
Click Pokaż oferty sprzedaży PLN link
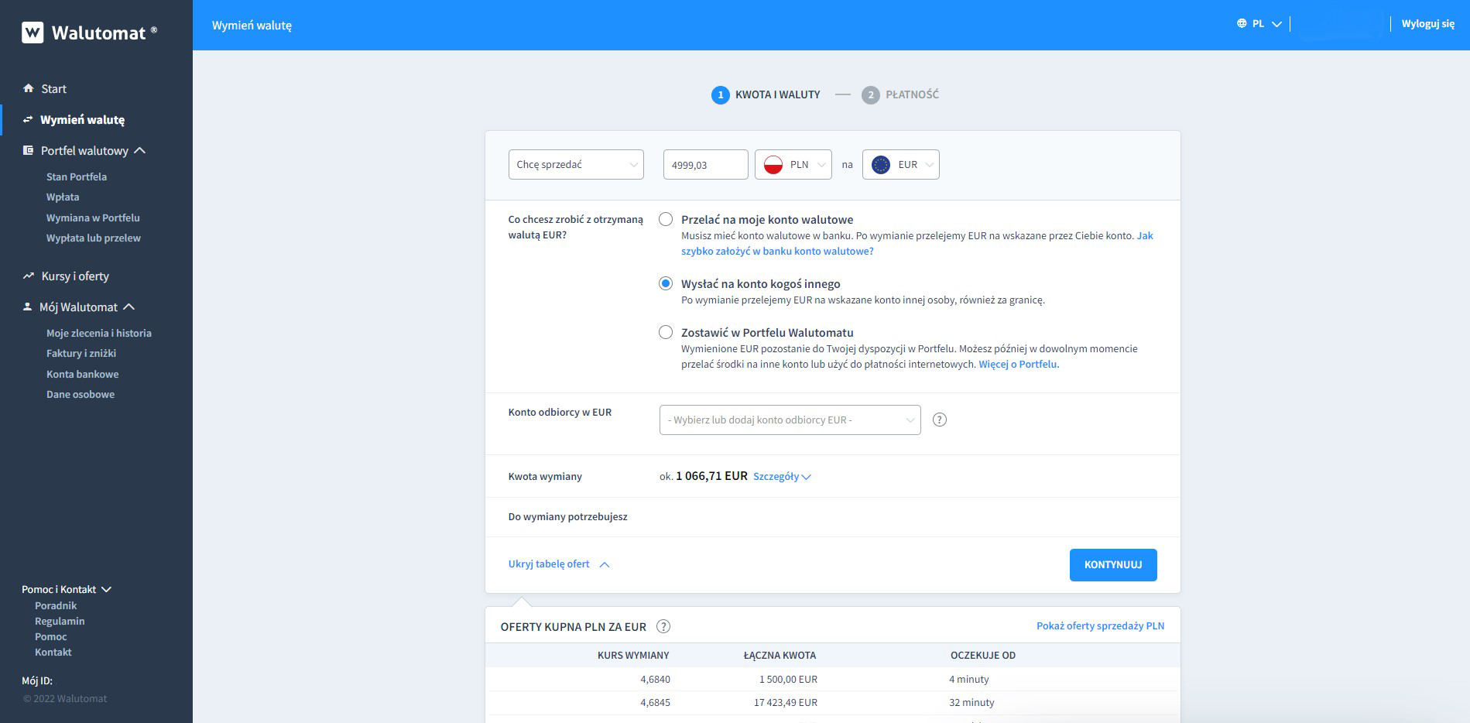point(1100,625)
